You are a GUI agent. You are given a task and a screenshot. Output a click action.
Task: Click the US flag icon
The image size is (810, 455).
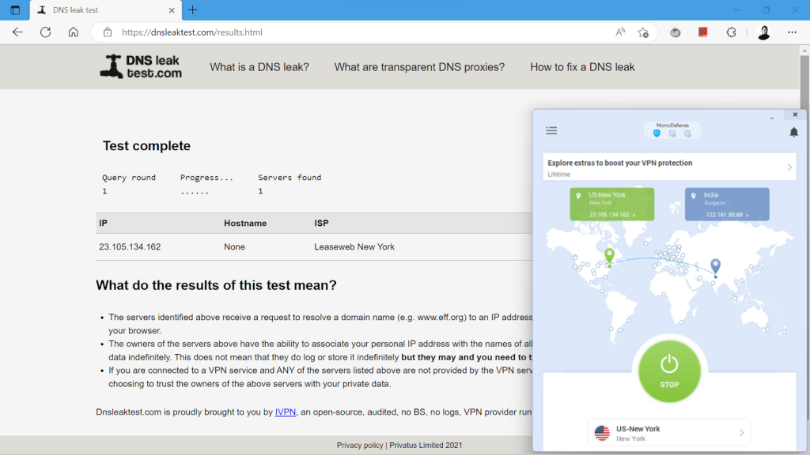click(602, 433)
